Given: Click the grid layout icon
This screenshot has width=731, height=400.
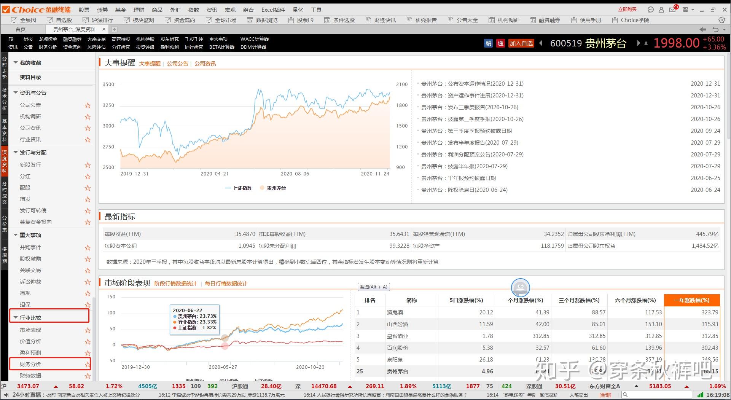Looking at the screenshot, I should pyautogui.click(x=685, y=10).
